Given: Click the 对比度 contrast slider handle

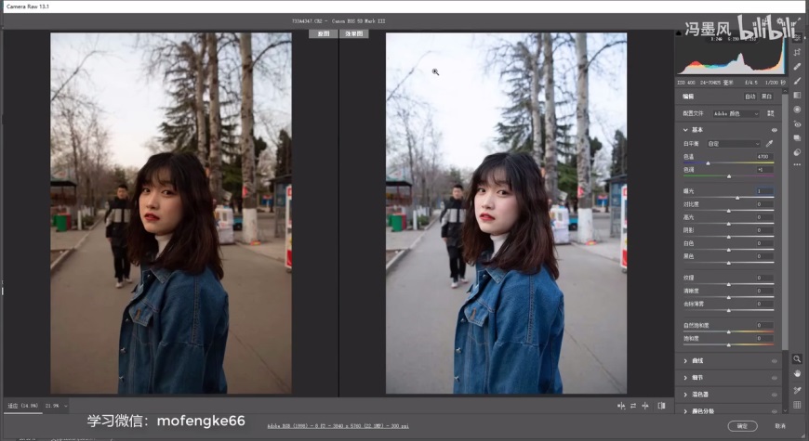Looking at the screenshot, I should (728, 211).
